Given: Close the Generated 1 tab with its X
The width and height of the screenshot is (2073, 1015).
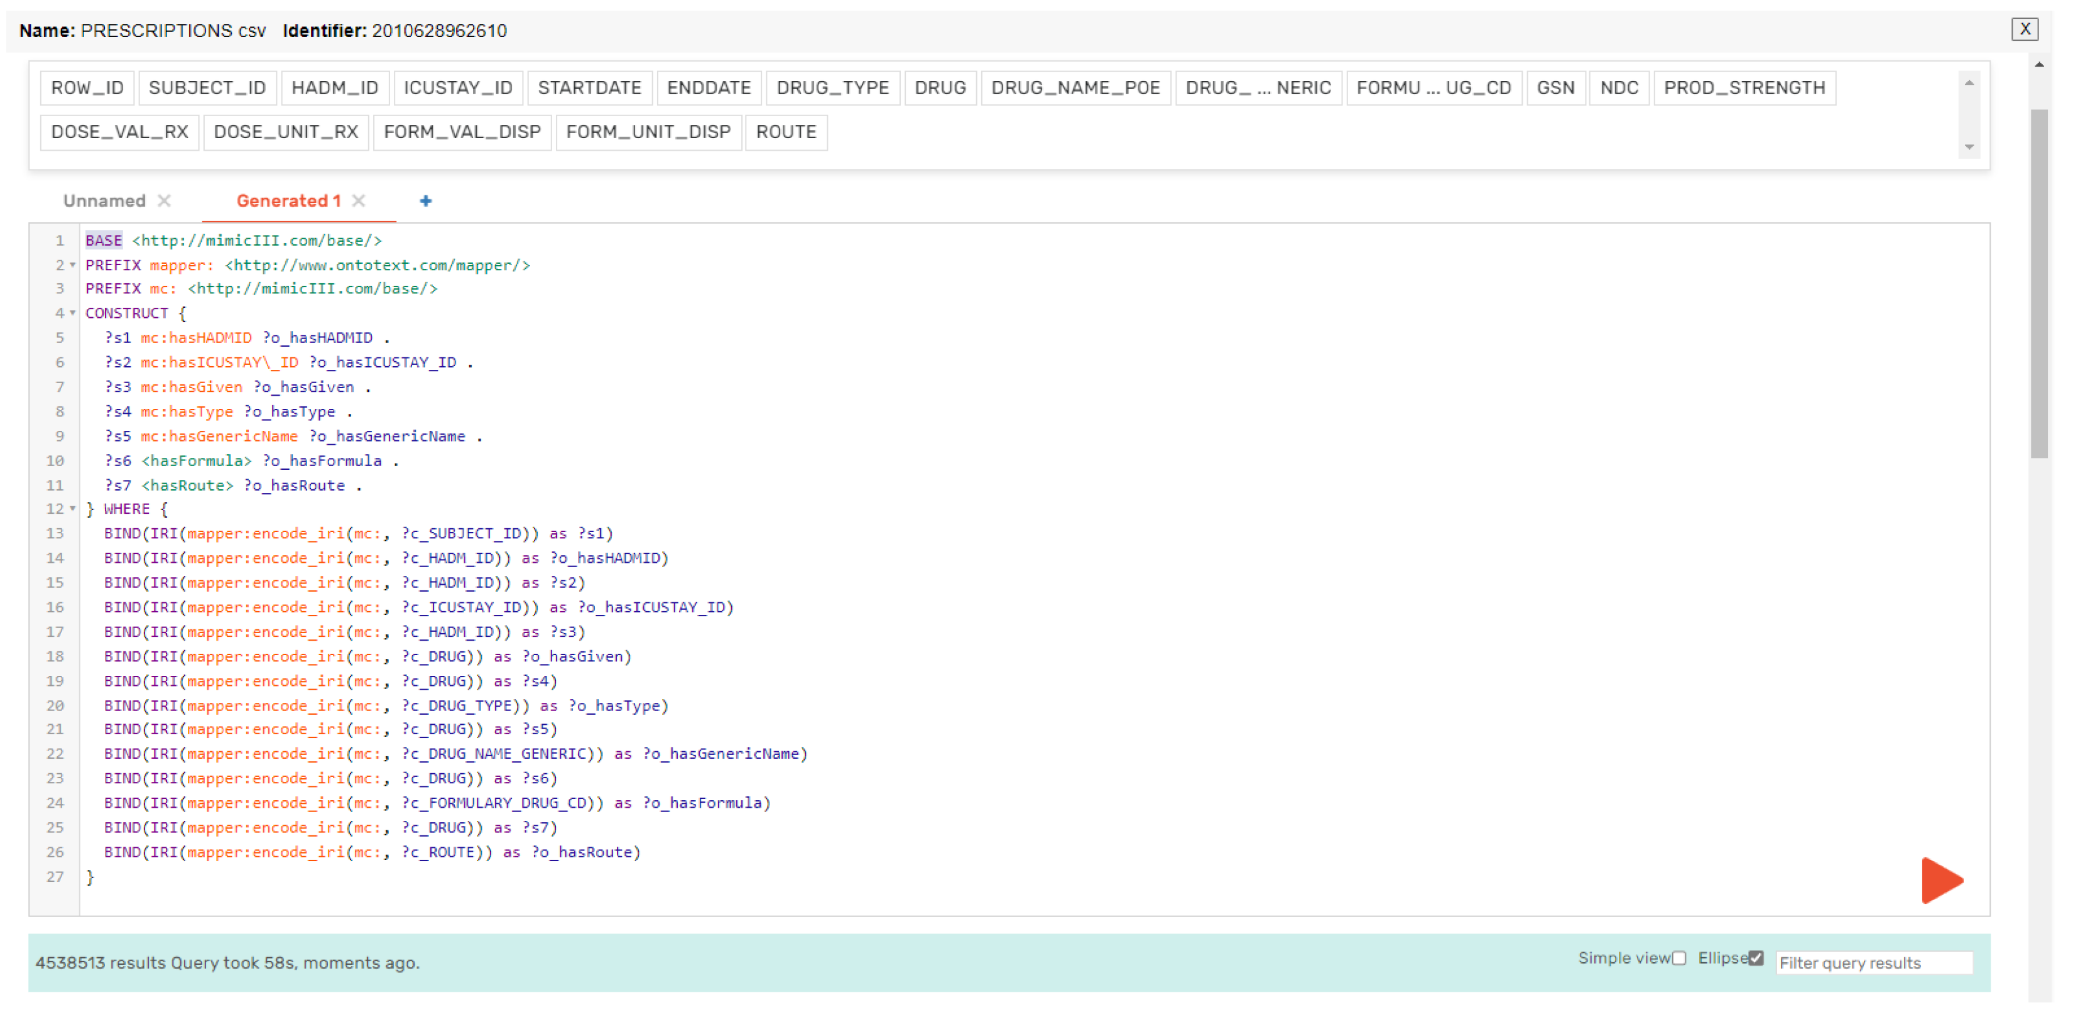Looking at the screenshot, I should tap(359, 201).
